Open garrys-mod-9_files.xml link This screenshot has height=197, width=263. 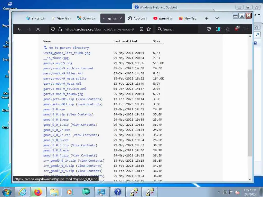[x=63, y=73]
